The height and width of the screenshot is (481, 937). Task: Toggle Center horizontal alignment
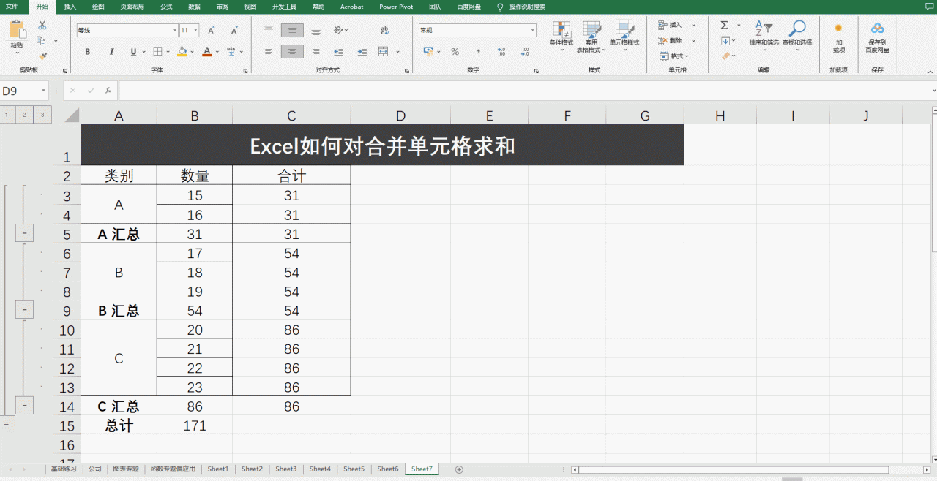tap(292, 52)
